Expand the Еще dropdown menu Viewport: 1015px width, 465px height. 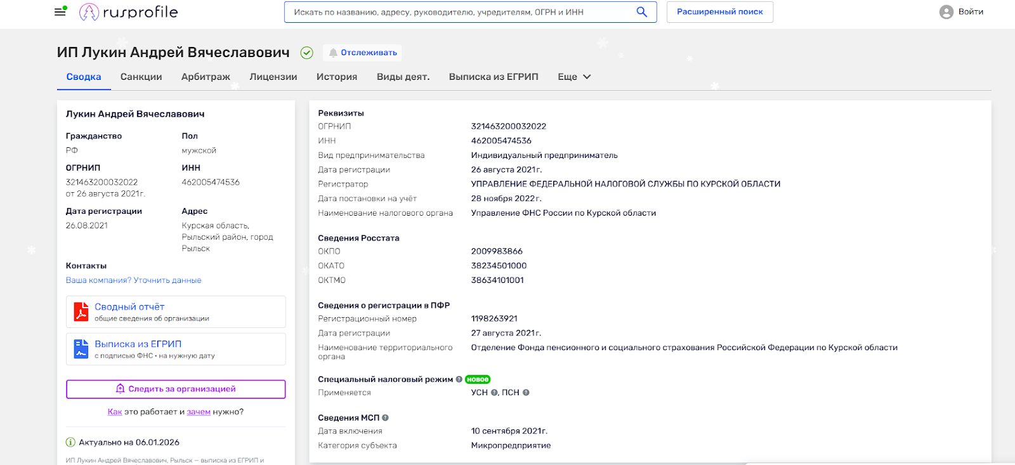[574, 77]
